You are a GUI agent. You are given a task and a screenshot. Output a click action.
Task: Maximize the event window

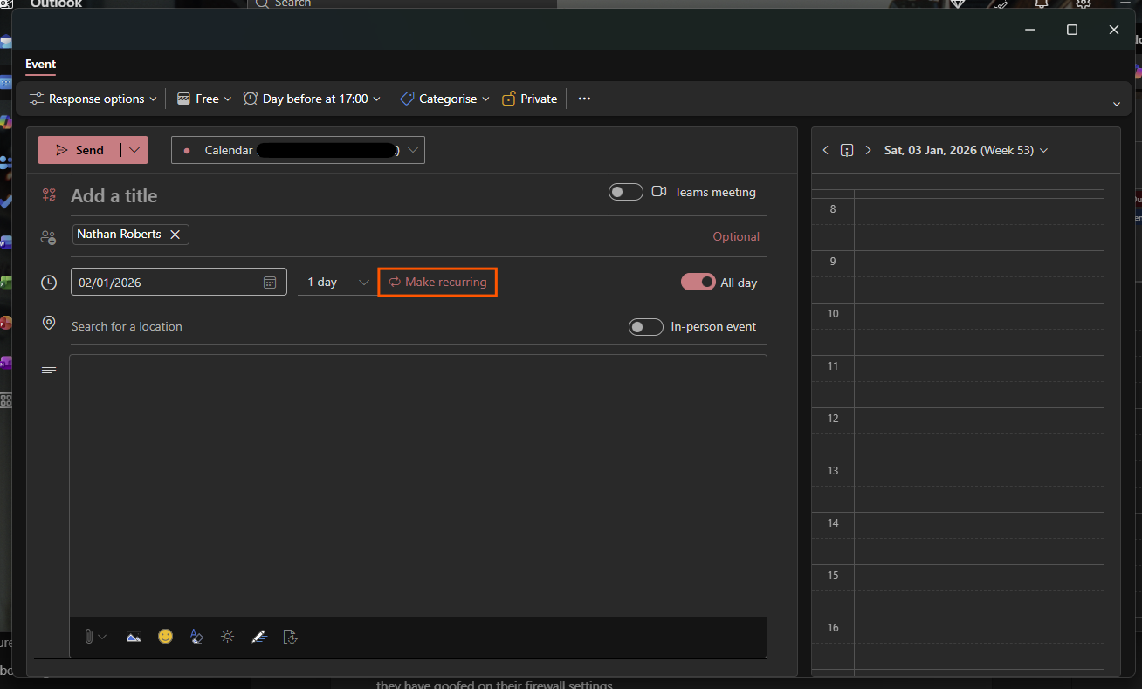[1072, 30]
